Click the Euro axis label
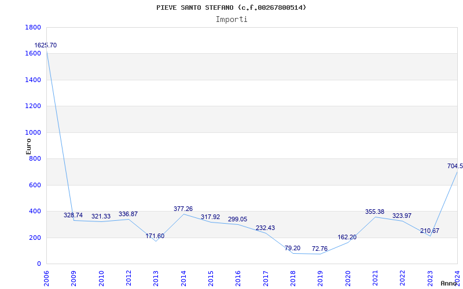463x289 pixels. (28, 147)
